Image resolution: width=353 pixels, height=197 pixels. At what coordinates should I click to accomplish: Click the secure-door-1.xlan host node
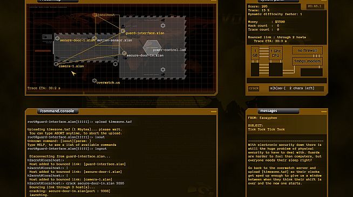pyautogui.click(x=57, y=38)
